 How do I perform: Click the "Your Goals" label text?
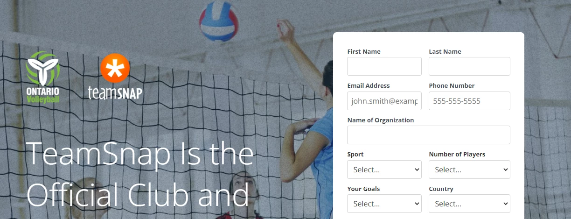point(364,189)
